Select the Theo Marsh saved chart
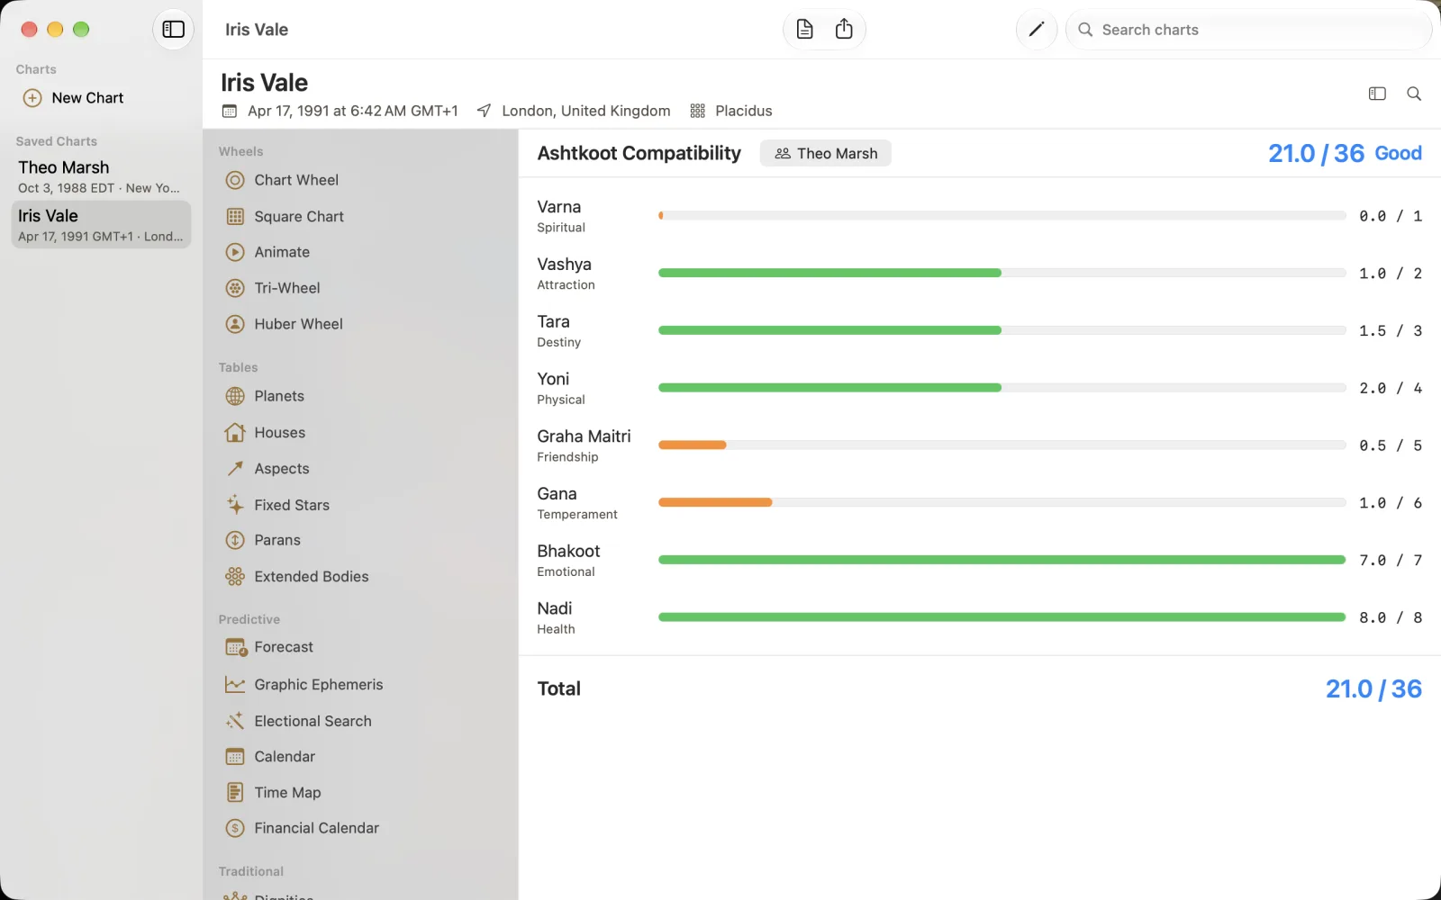The height and width of the screenshot is (900, 1441). tap(101, 176)
